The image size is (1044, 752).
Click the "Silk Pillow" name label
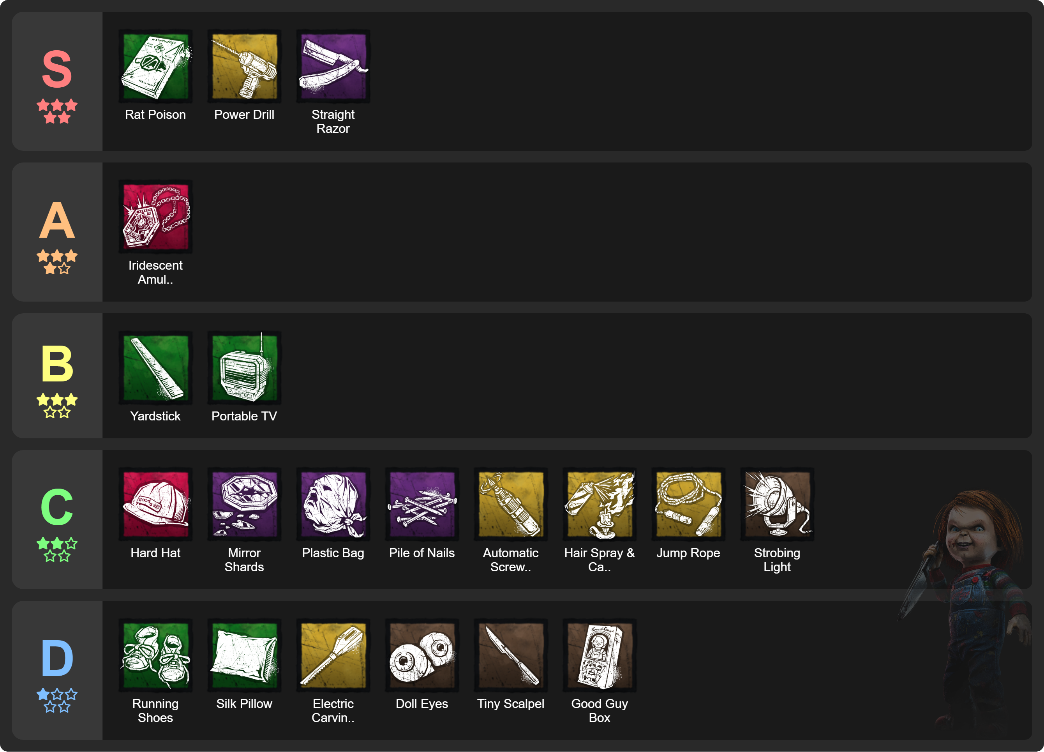pos(244,704)
